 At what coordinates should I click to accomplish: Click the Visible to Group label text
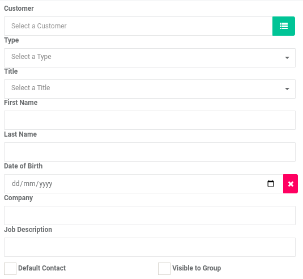[197, 268]
